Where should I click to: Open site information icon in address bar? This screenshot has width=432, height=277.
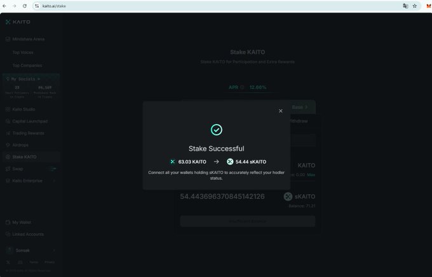click(x=37, y=6)
